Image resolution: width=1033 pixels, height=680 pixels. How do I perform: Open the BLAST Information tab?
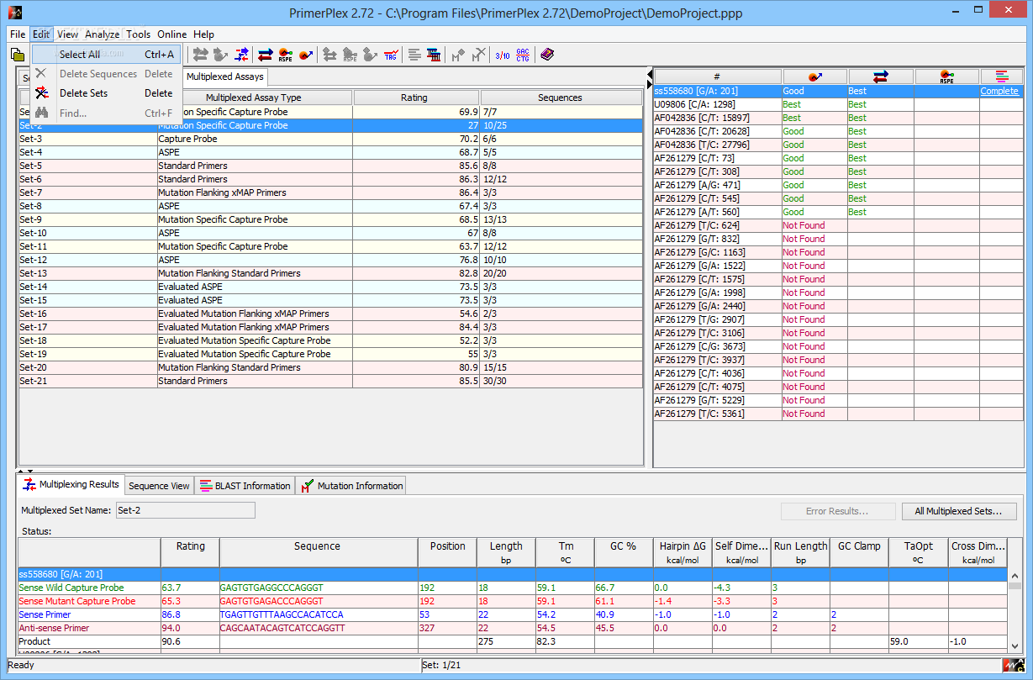pos(245,486)
